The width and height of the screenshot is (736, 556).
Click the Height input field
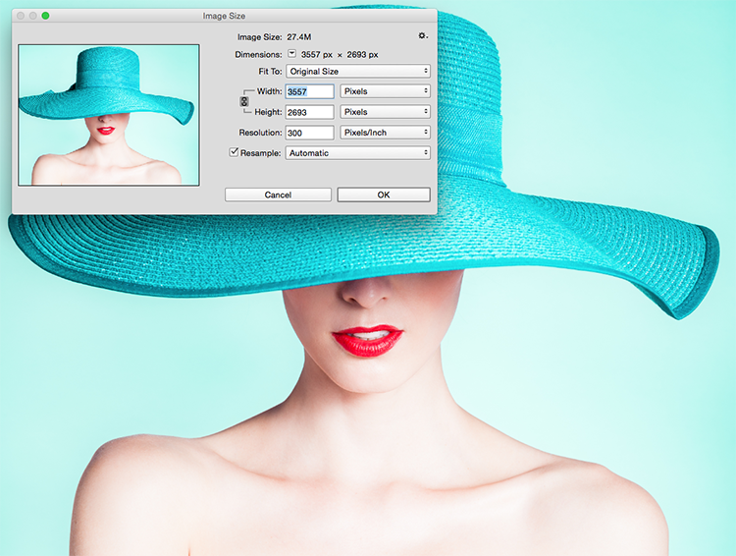pos(310,112)
